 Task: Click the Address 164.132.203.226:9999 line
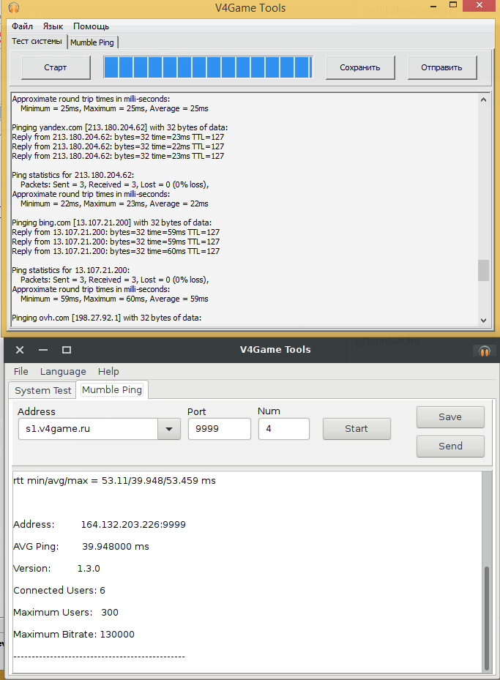[100, 525]
